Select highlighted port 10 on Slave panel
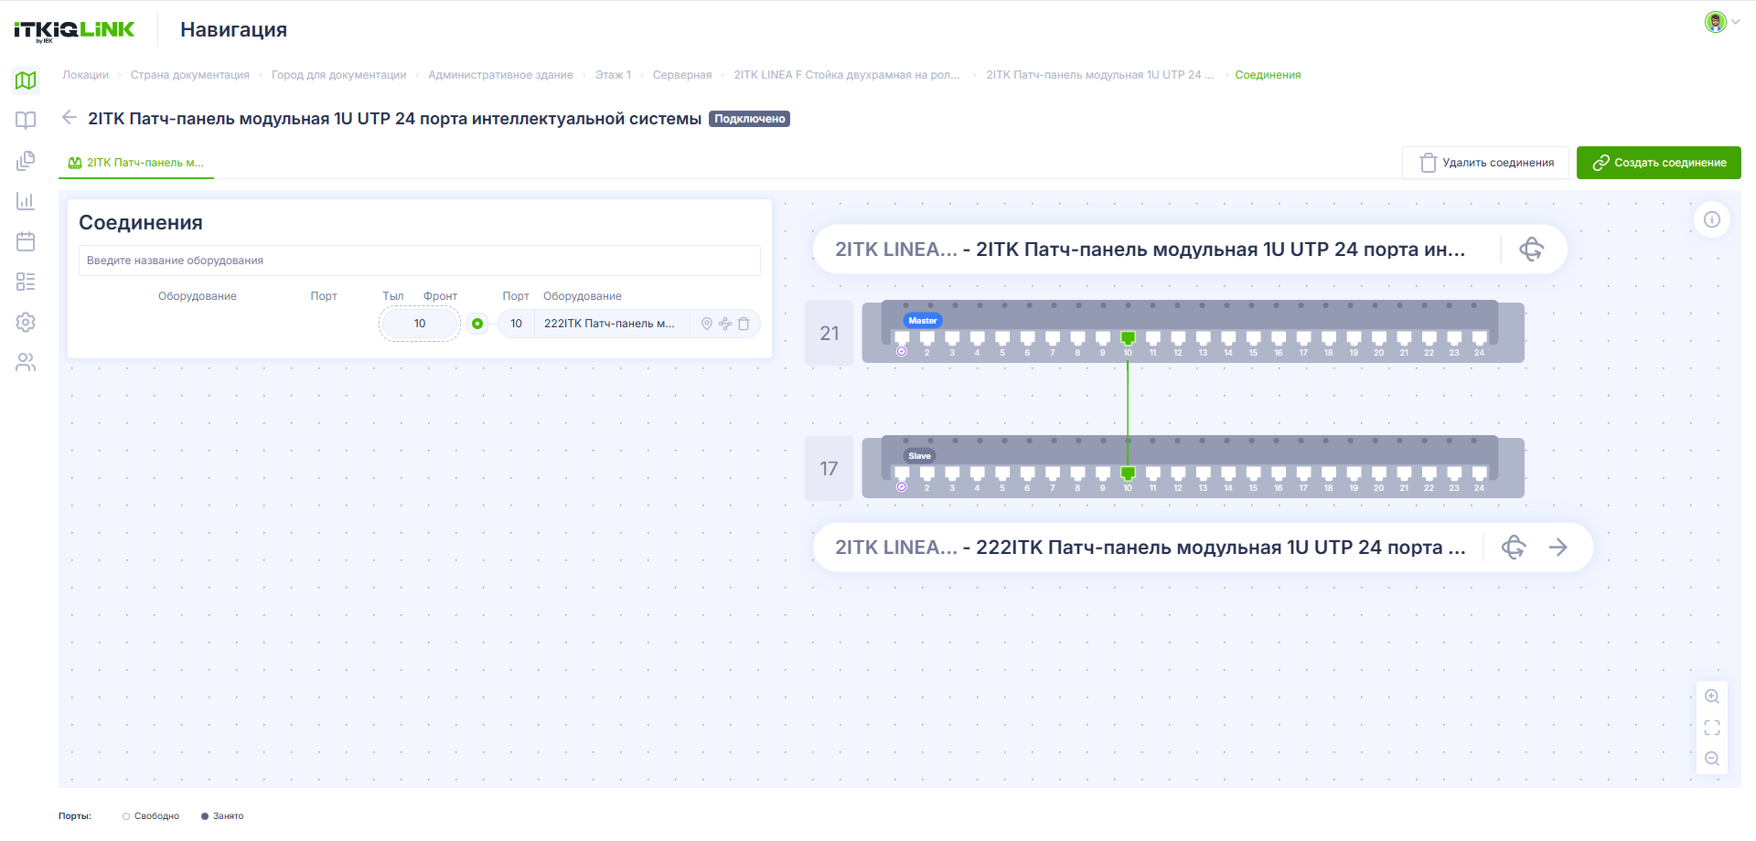This screenshot has height=841, width=1756. (1128, 474)
